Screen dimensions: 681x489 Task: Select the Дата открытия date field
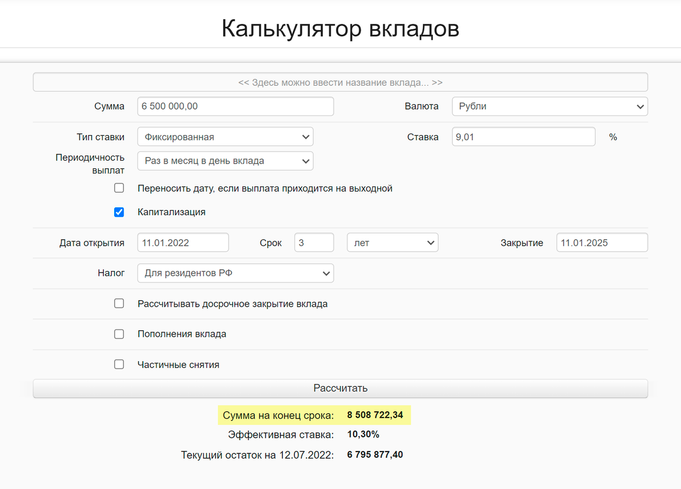pyautogui.click(x=183, y=242)
